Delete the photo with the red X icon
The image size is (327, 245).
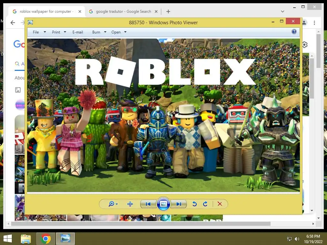click(x=220, y=204)
